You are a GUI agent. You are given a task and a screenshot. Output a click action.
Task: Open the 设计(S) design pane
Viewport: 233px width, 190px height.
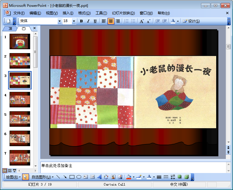click(x=191, y=21)
